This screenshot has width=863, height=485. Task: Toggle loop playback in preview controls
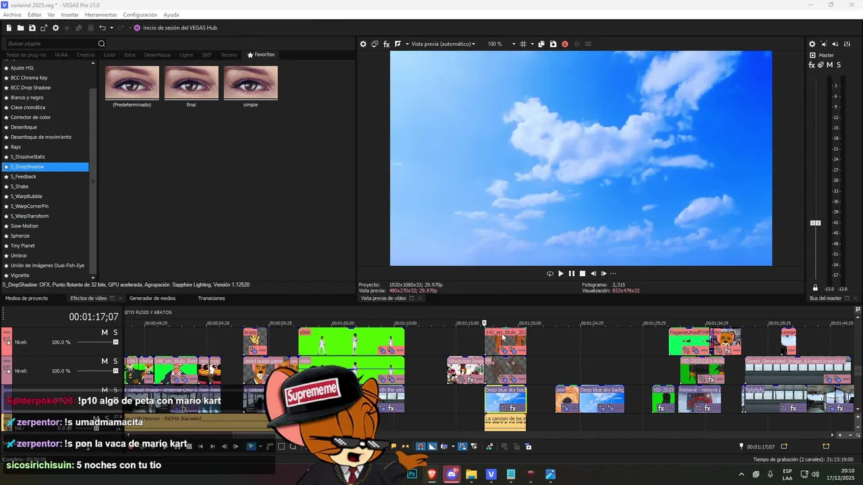point(550,273)
